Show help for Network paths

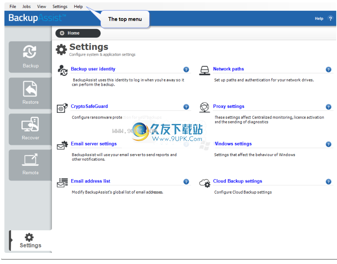[328, 69]
